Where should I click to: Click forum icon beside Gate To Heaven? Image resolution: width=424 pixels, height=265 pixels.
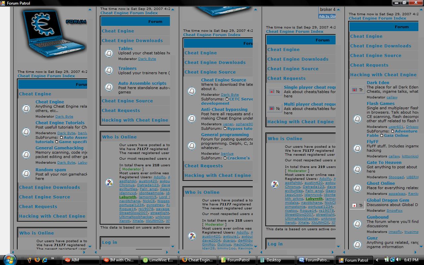pos(357,169)
